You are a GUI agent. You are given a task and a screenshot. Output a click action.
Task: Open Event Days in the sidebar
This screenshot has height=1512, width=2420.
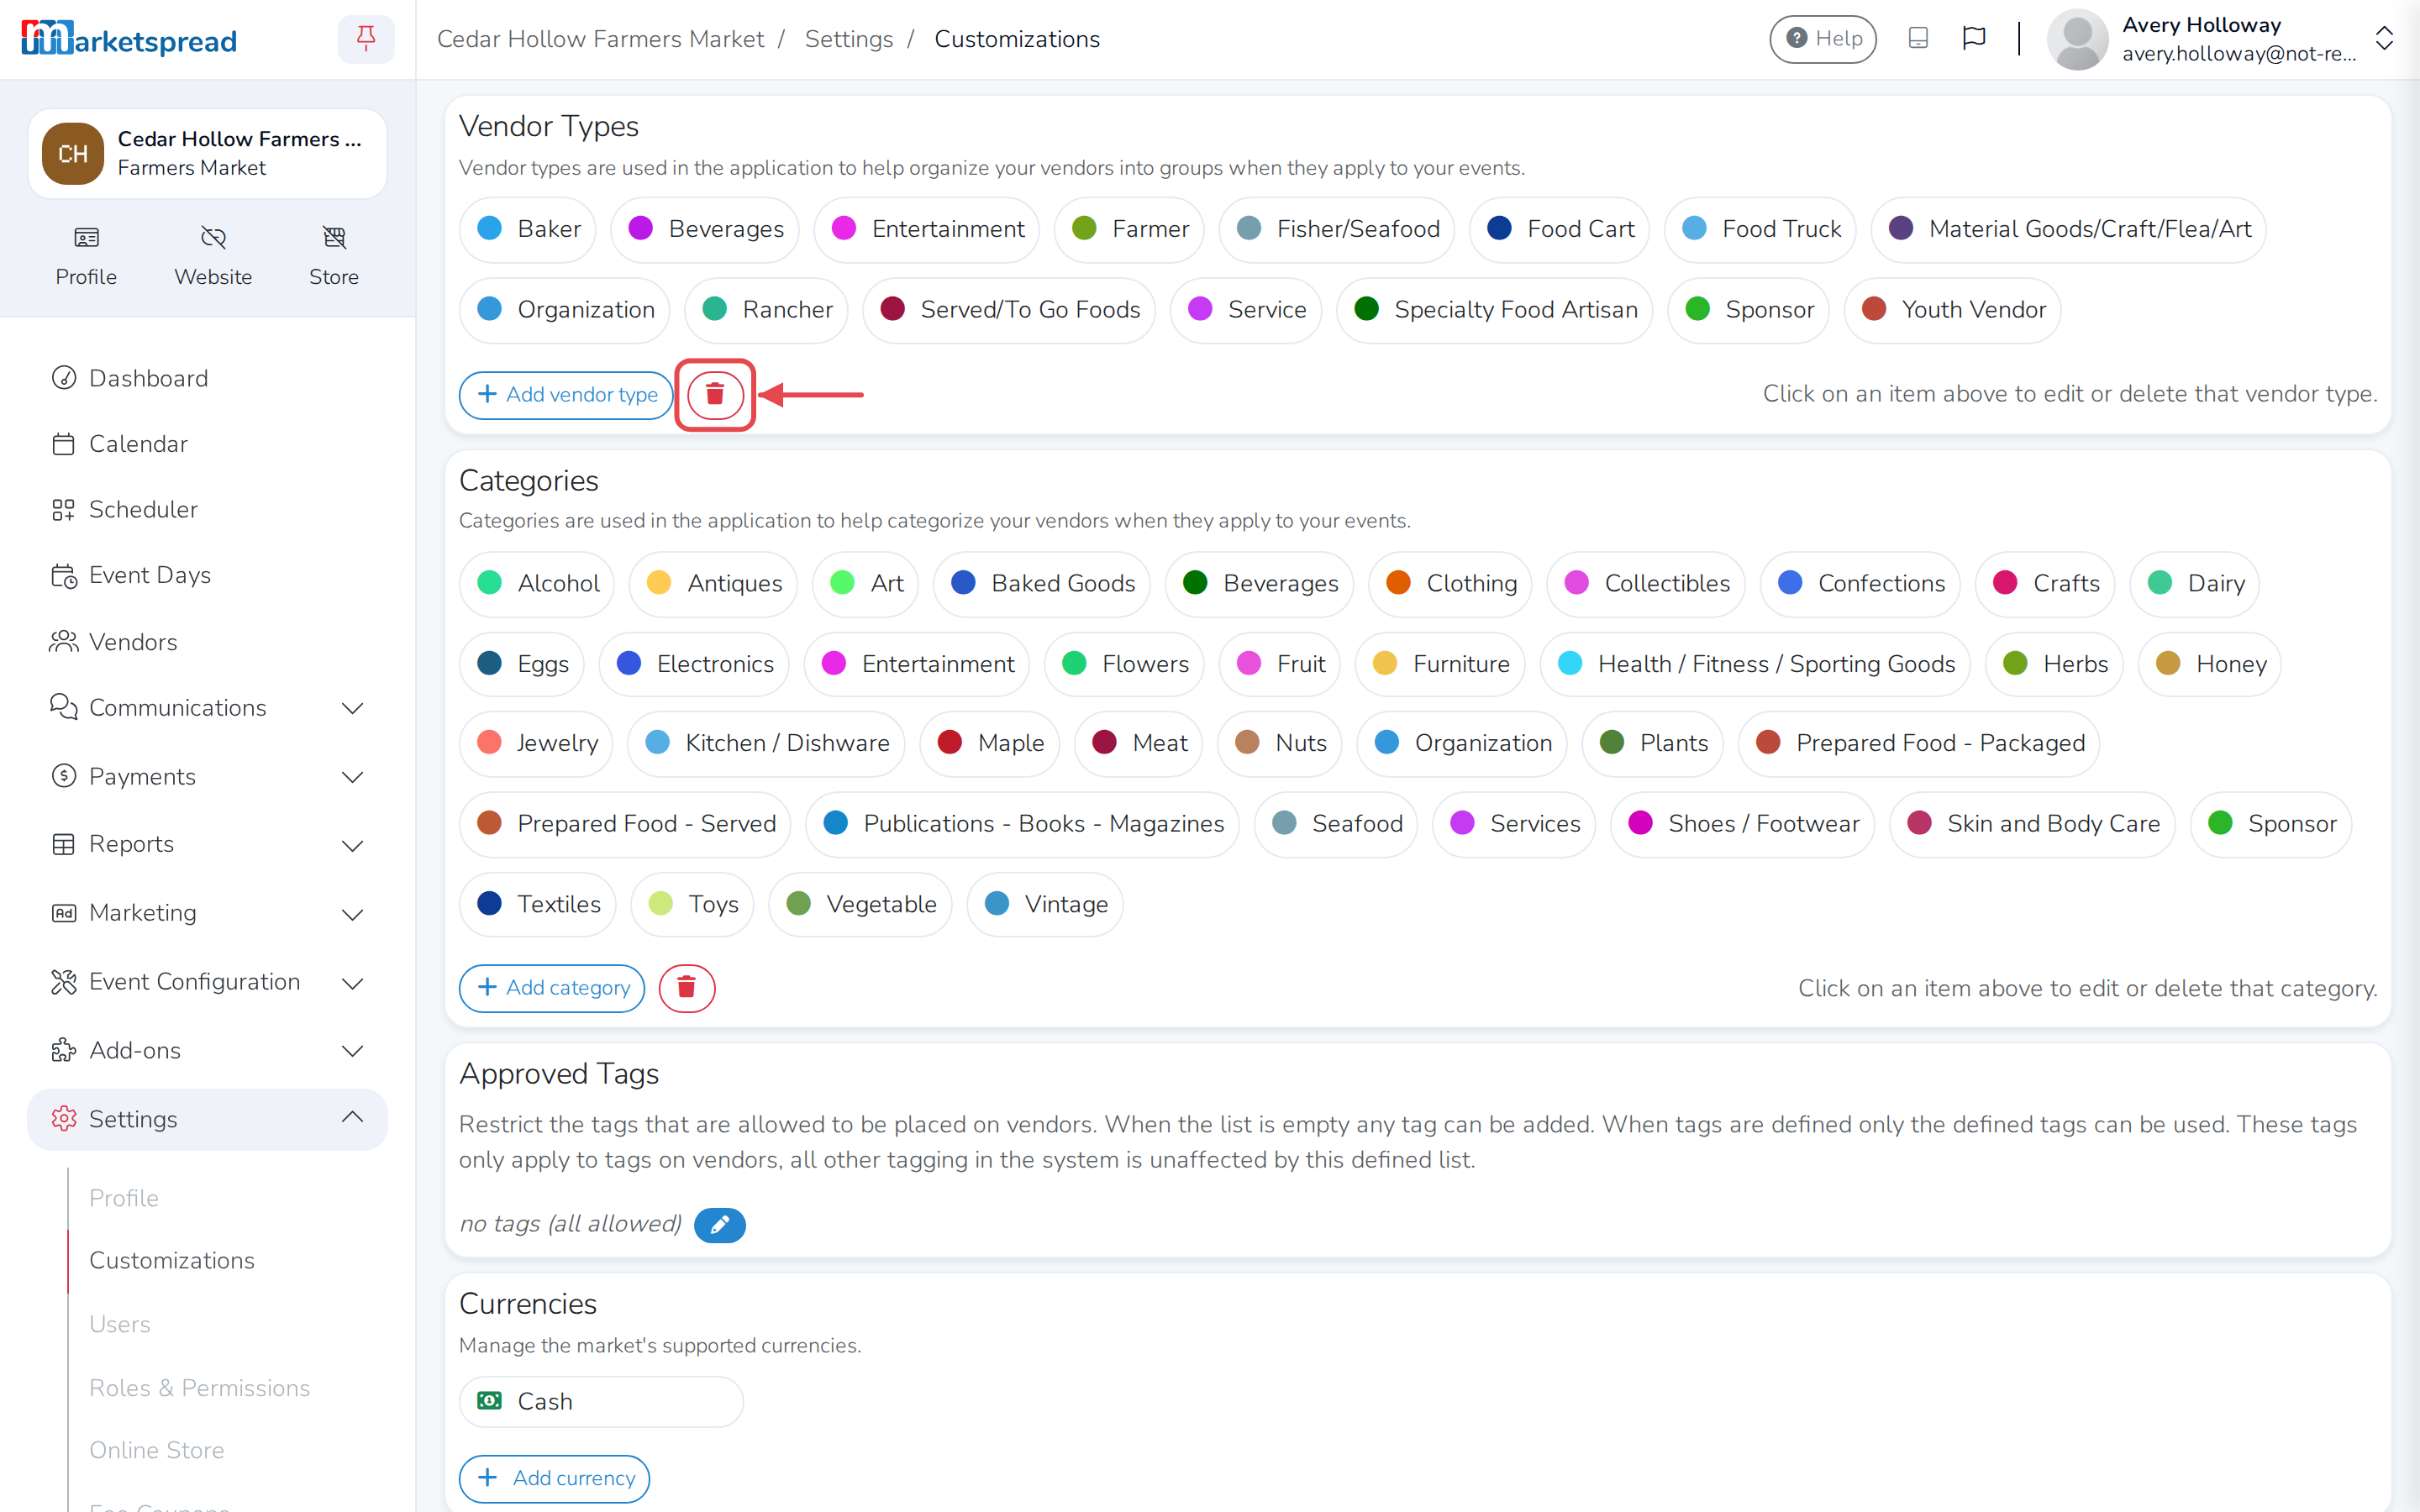click(x=207, y=575)
